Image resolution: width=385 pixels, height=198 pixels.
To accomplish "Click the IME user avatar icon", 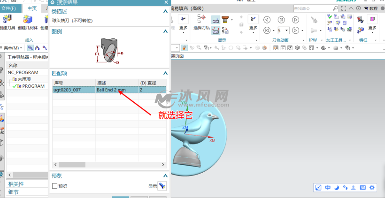I will coord(354,188).
